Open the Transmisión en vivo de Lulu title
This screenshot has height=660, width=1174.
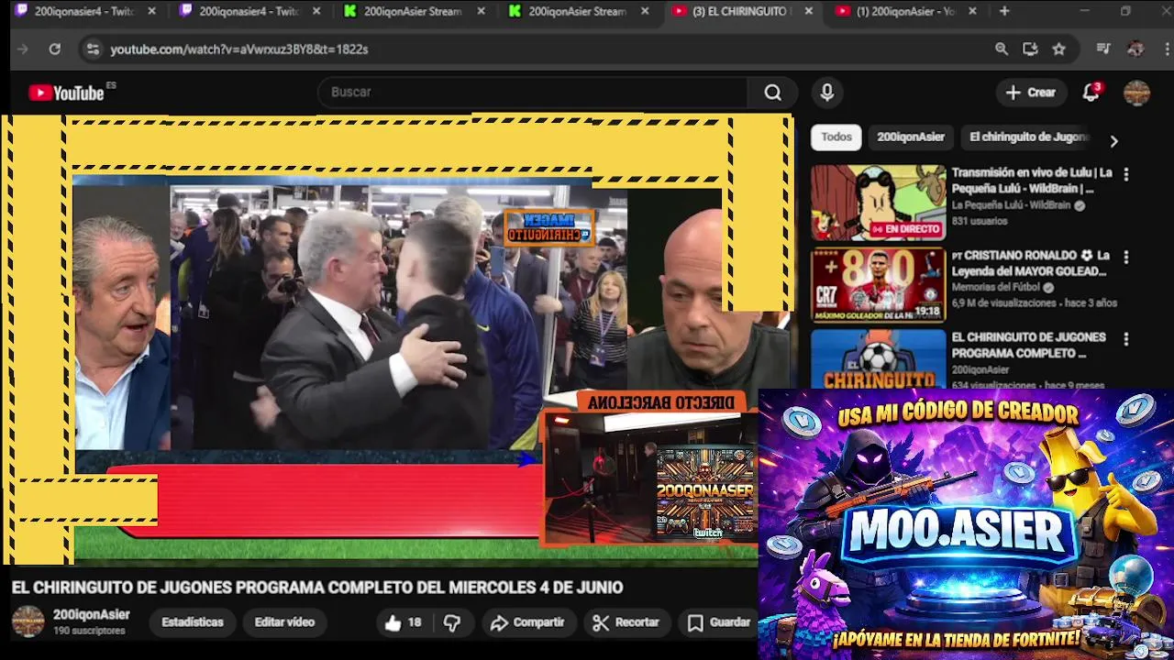(1032, 180)
